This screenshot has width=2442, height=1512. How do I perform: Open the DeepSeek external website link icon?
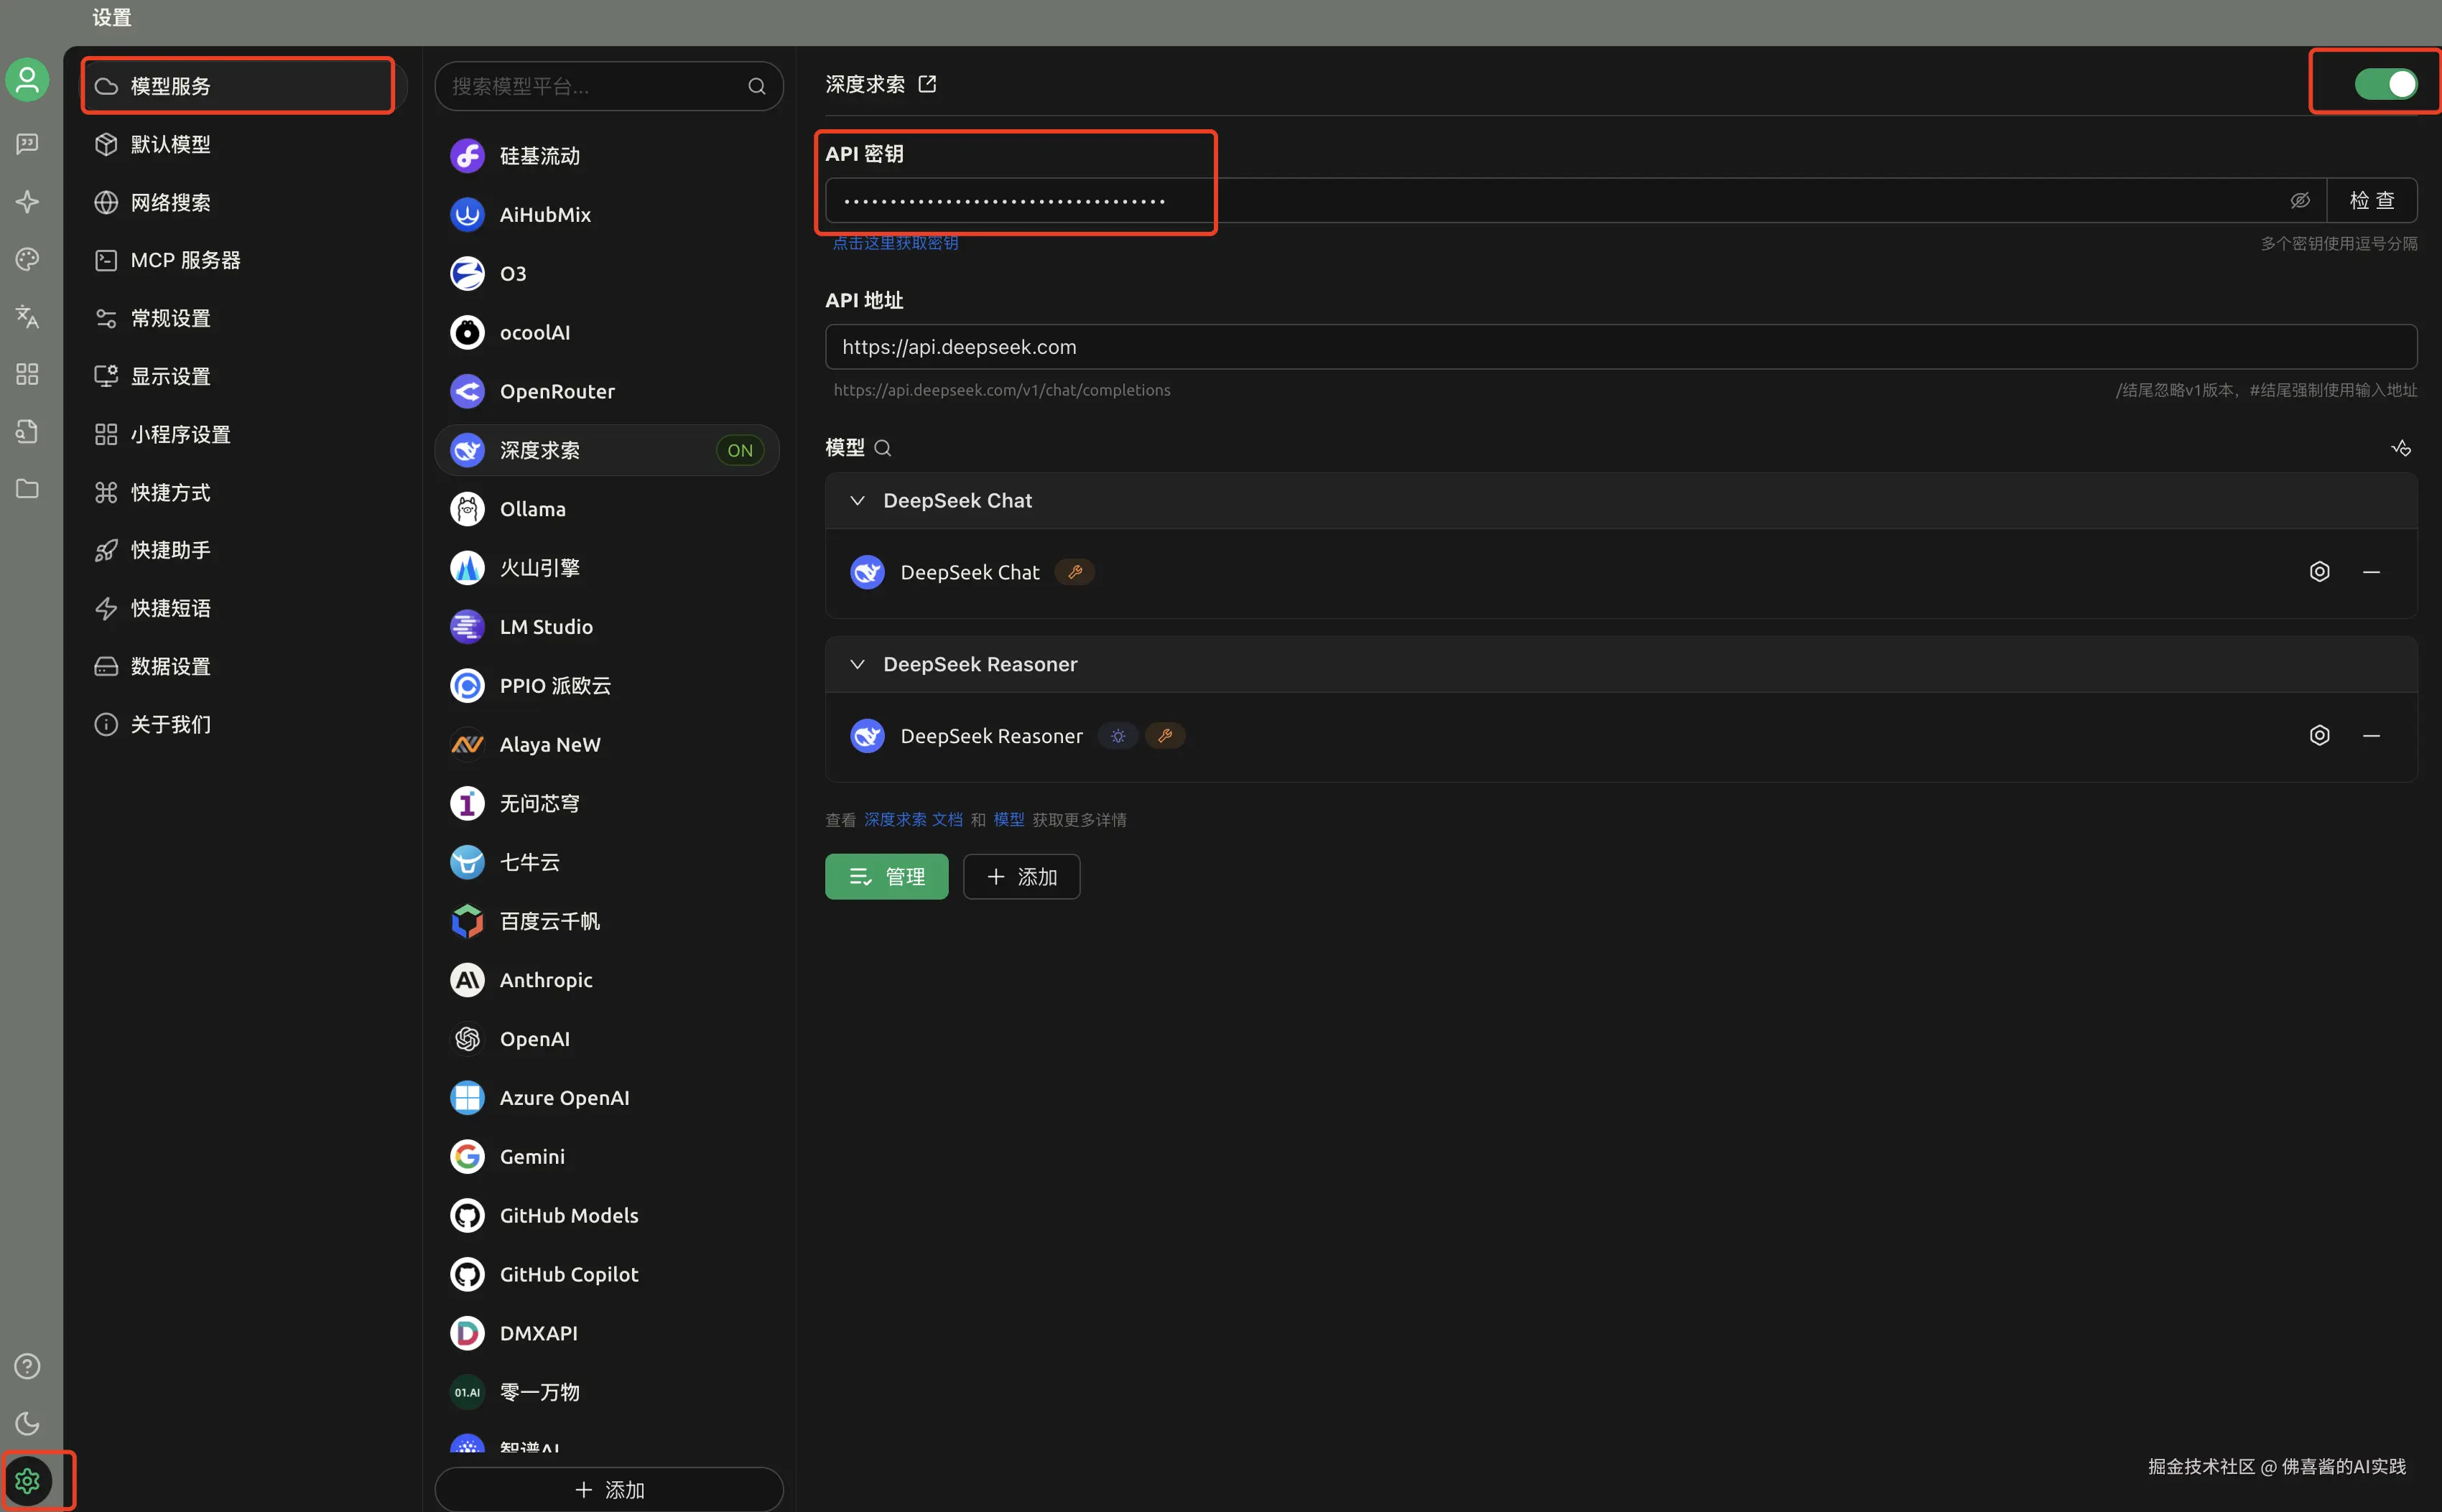(x=927, y=84)
